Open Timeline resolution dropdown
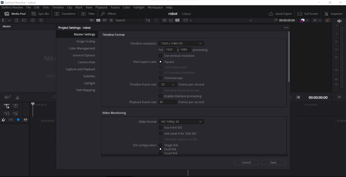346x177 pixels. click(181, 43)
